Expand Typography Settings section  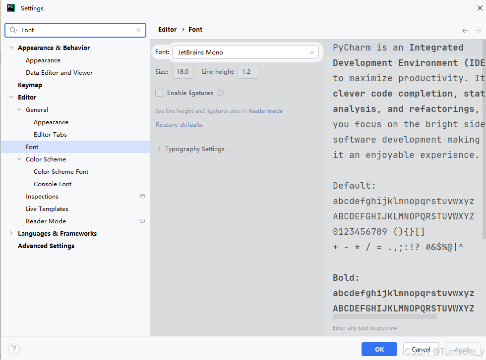[159, 149]
